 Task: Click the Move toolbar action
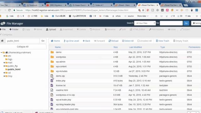click(38, 29)
